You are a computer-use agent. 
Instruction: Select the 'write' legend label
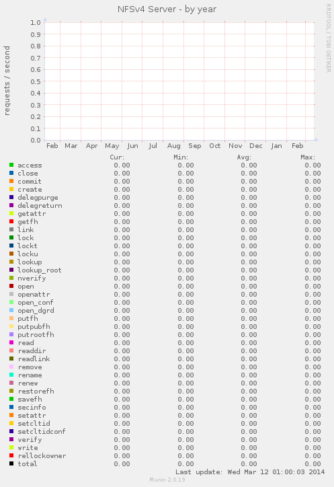tap(28, 448)
